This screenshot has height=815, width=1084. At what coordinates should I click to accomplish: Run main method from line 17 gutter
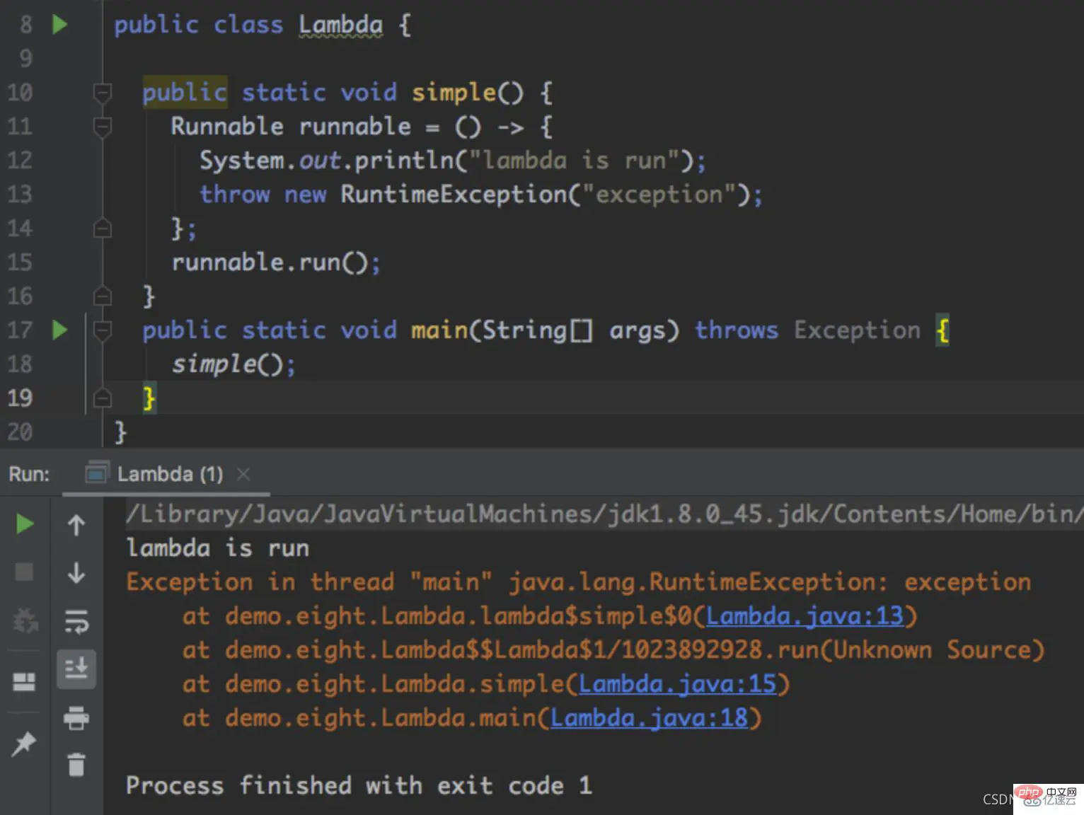click(60, 330)
